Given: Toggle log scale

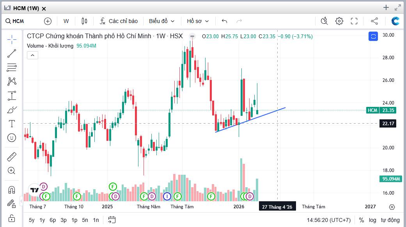Looking at the screenshot, I should (372, 220).
